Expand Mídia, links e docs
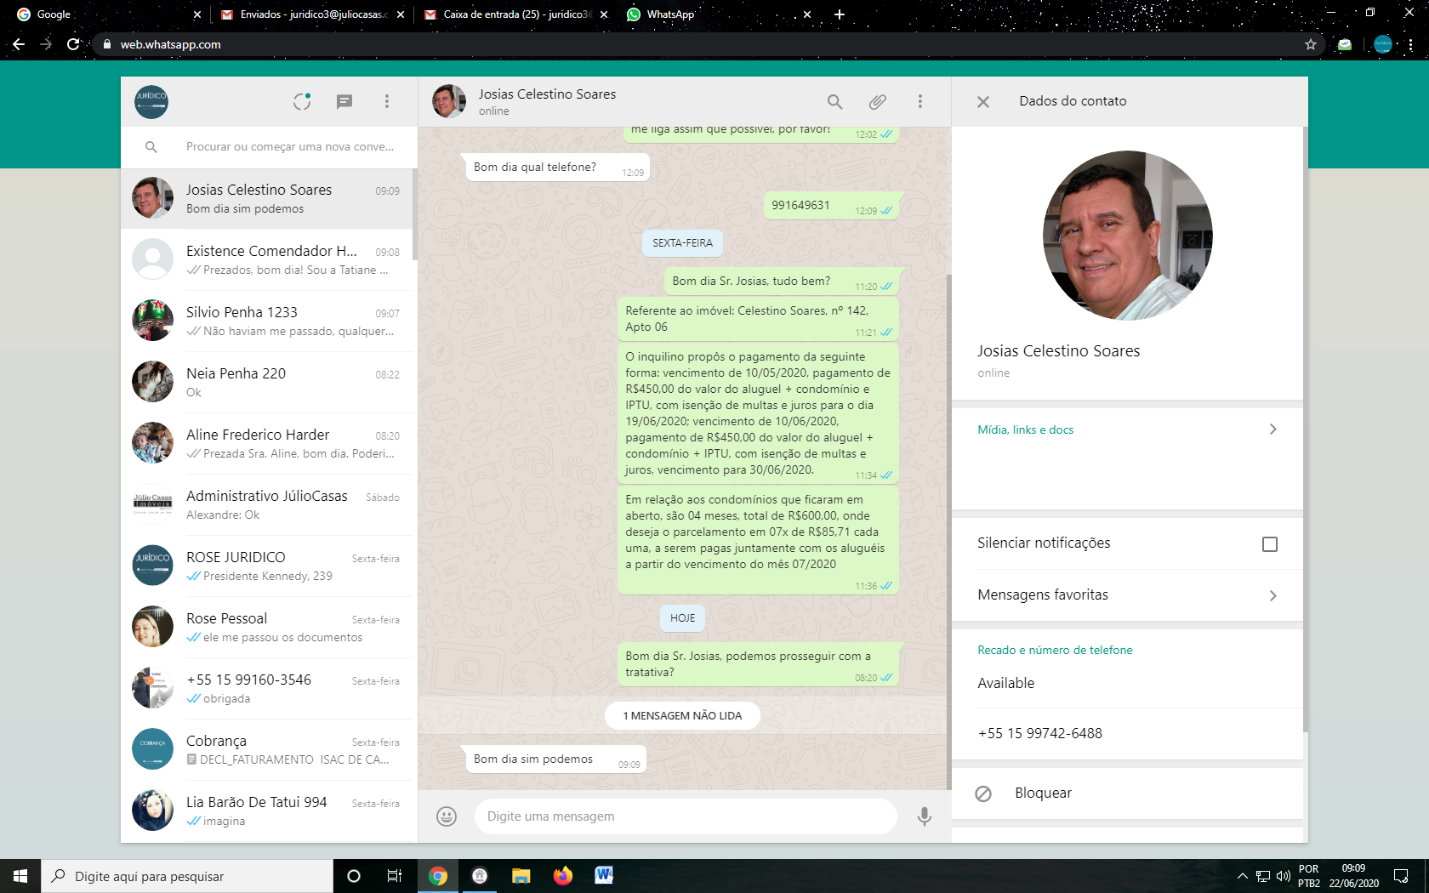This screenshot has width=1429, height=893. 1273,429
